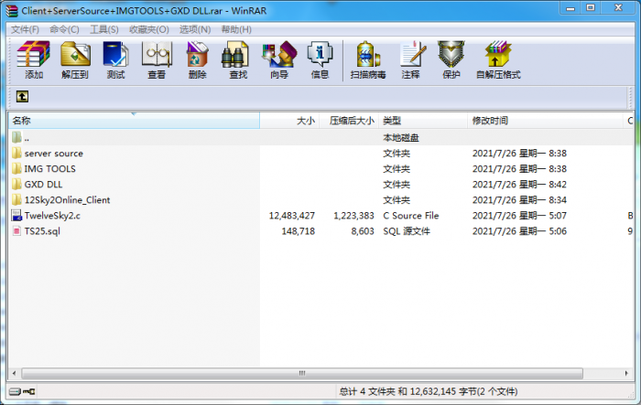Open the View (查看) toolbar icon
641x405 pixels.
click(x=157, y=59)
